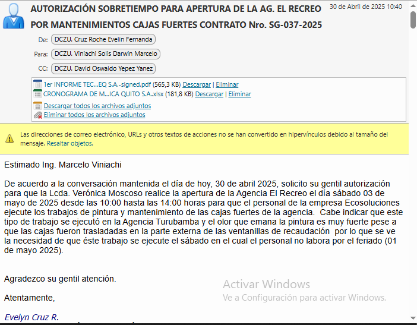Click the download-all archive icon
This screenshot has height=325, width=417.
tap(38, 106)
